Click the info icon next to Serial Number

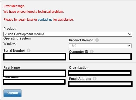tap(29, 50)
